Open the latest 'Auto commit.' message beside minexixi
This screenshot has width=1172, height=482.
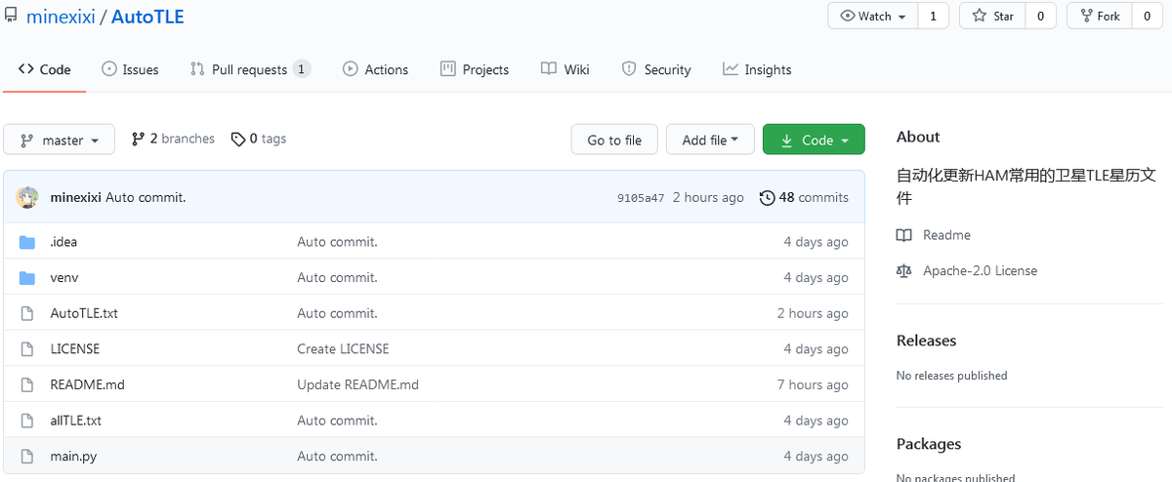146,197
